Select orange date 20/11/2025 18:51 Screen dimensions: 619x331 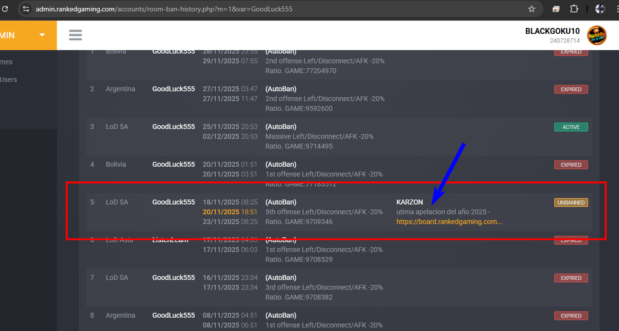tap(230, 212)
